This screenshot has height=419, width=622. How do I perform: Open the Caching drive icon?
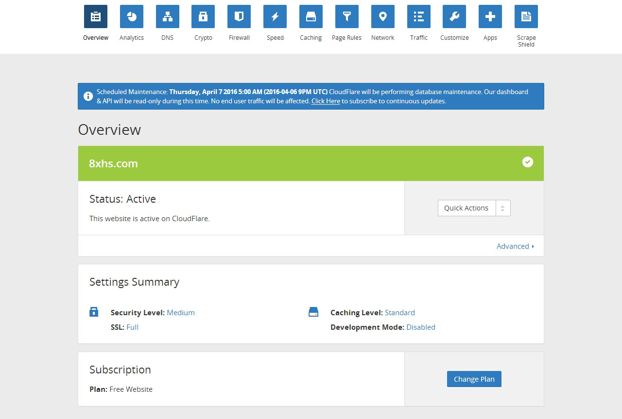[311, 16]
